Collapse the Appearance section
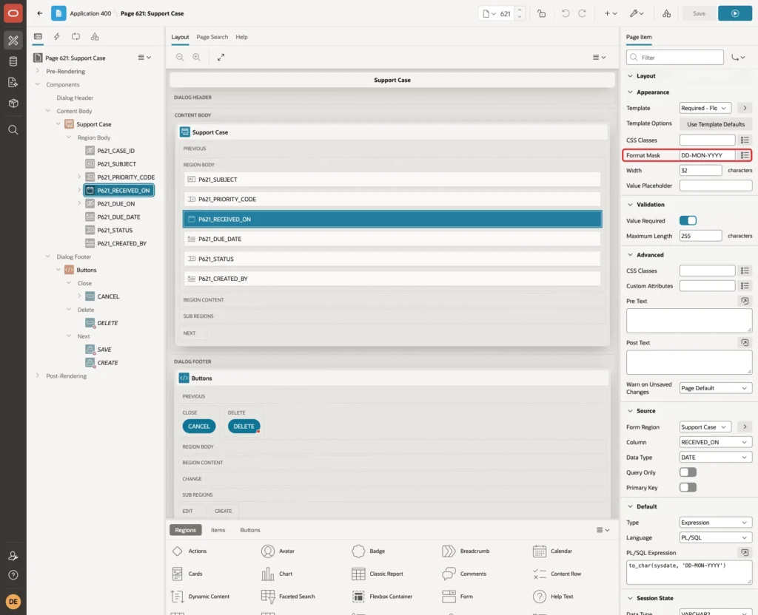This screenshot has height=615, width=758. click(x=630, y=92)
